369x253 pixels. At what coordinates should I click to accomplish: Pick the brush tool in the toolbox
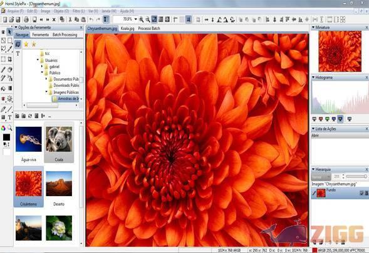coord(3,70)
